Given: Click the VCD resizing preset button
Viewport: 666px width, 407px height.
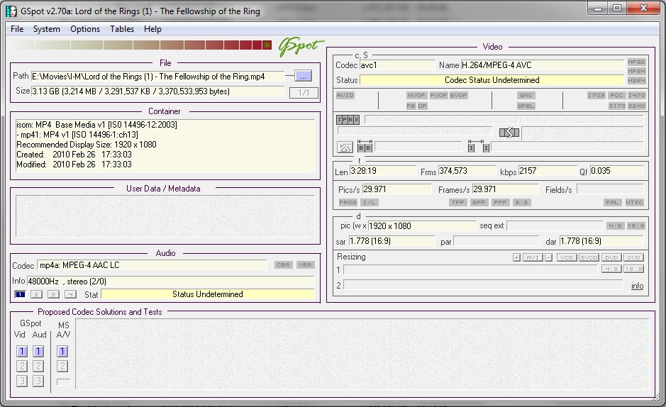Looking at the screenshot, I should 567,257.
